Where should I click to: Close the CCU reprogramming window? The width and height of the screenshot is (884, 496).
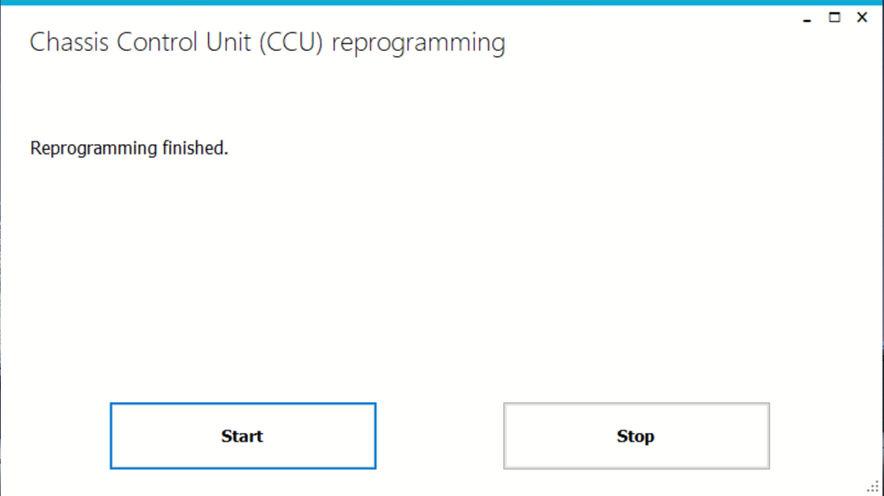coord(862,17)
